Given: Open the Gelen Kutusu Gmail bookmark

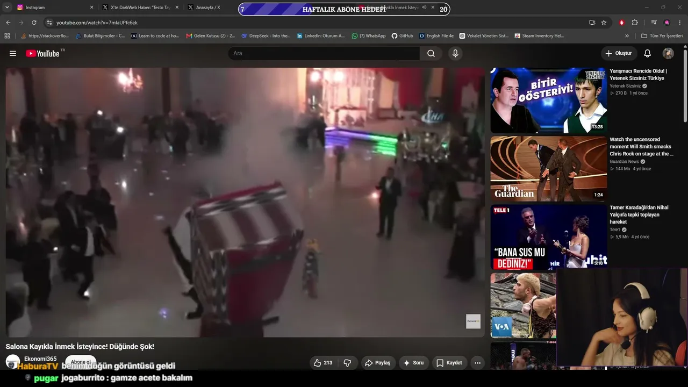Looking at the screenshot, I should [x=211, y=36].
